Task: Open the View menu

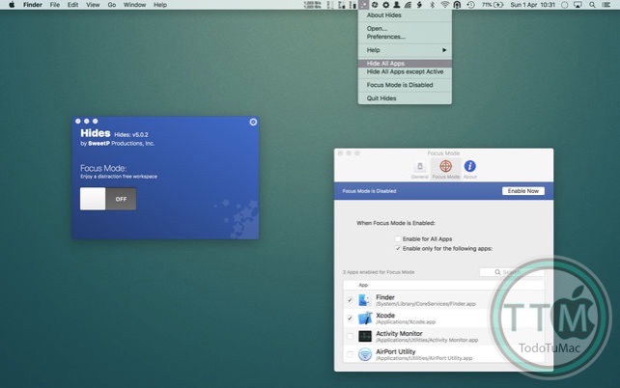Action: [93, 5]
